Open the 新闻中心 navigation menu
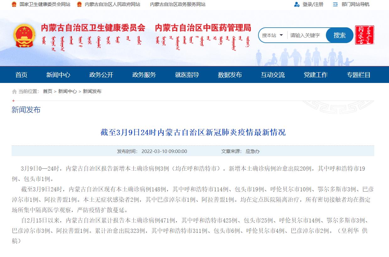389x257 pixels. tap(58, 75)
